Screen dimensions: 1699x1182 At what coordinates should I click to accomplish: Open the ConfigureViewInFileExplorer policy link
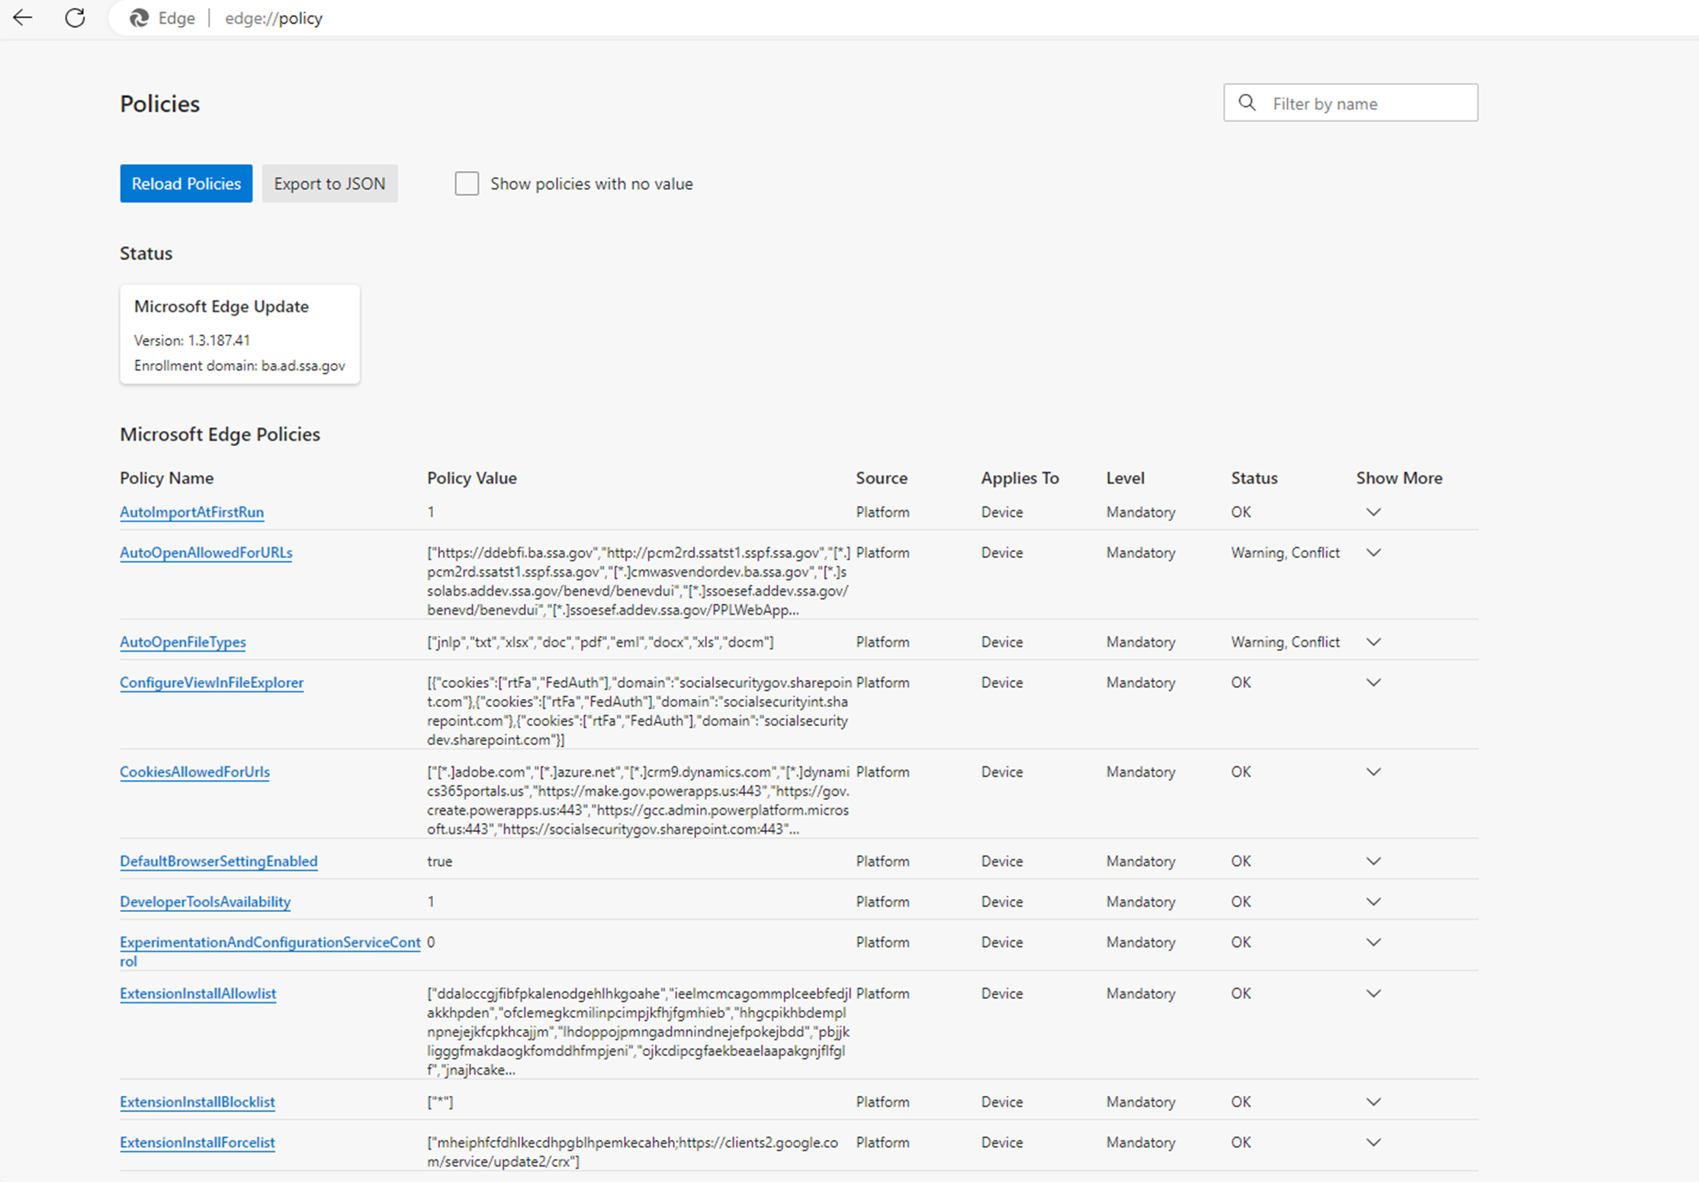pyautogui.click(x=211, y=682)
